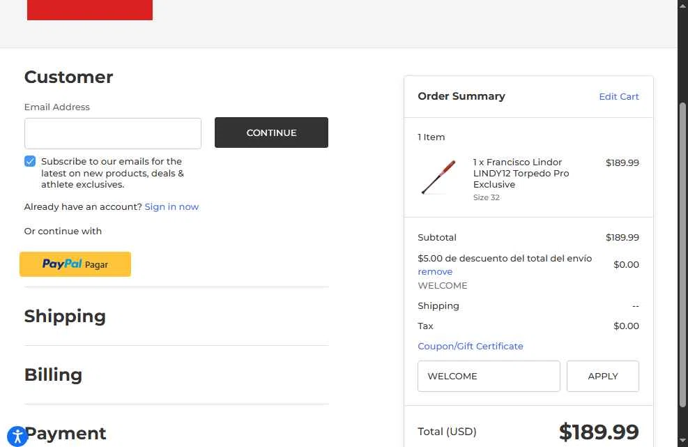
Task: Click the Tax $0.00 value
Action: point(626,326)
